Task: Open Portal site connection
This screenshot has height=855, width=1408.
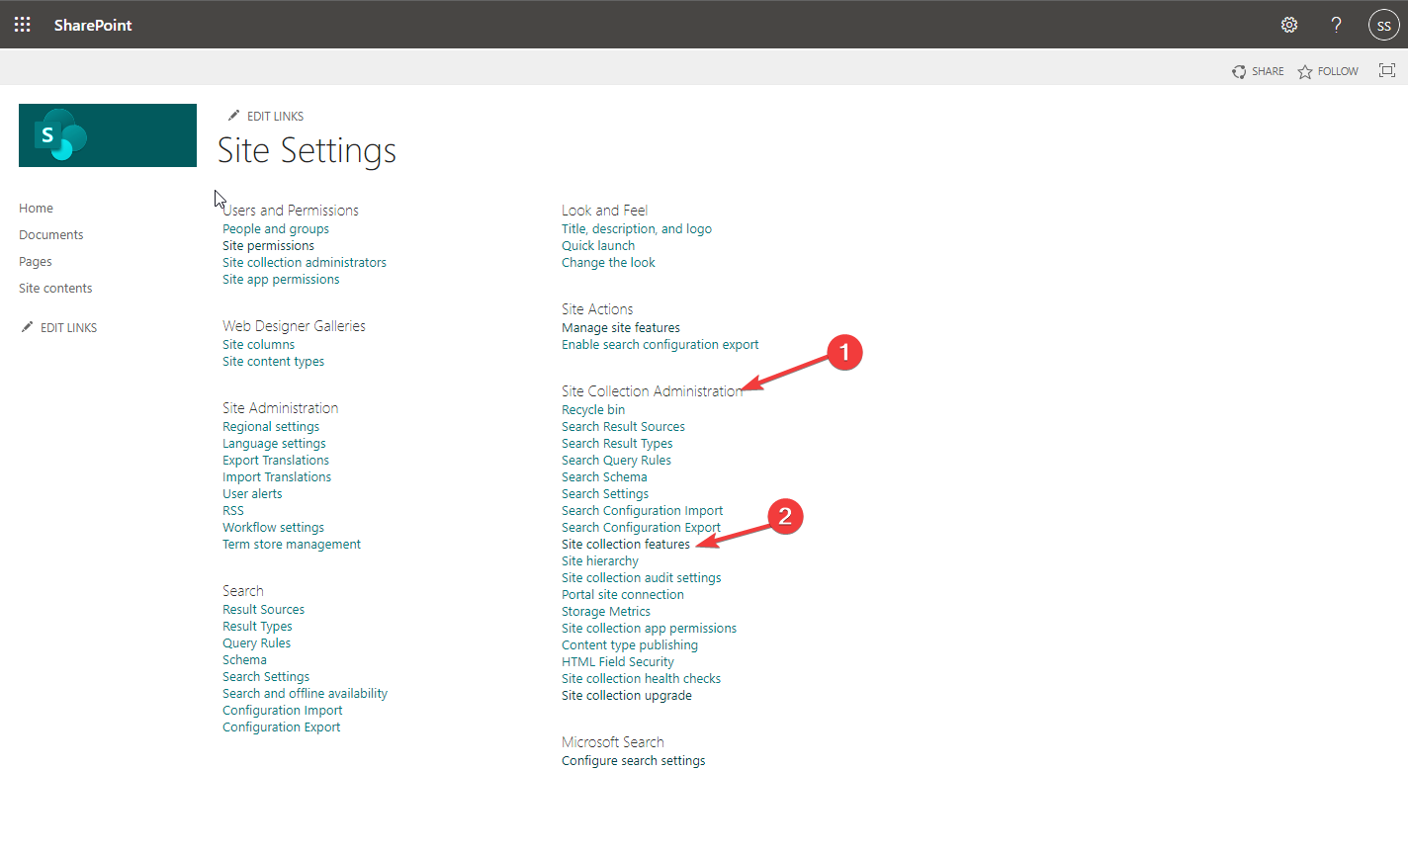Action: pos(623,594)
